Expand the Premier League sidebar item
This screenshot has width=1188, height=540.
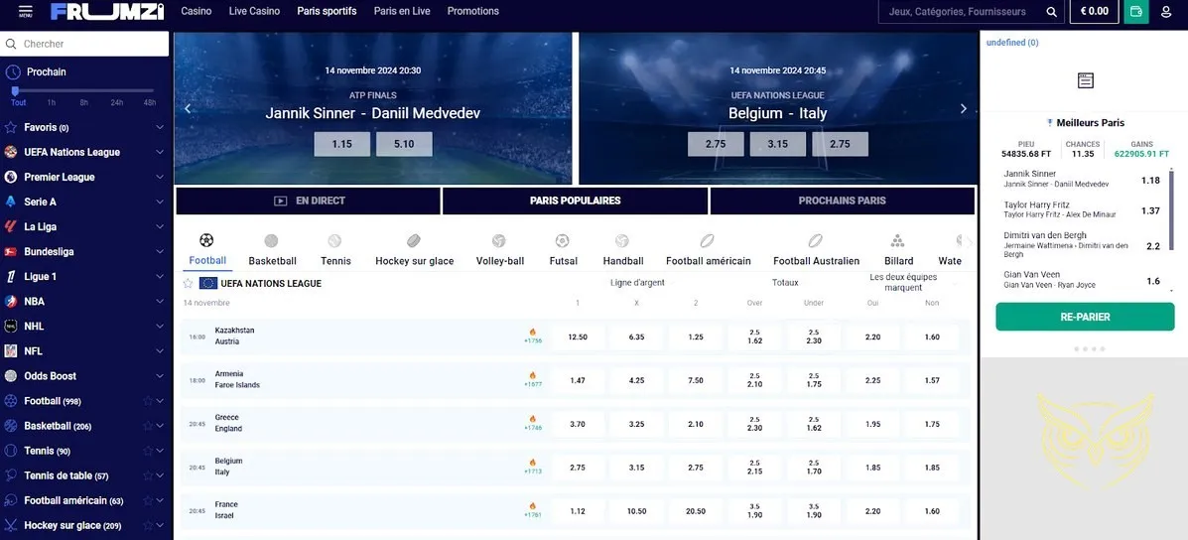(160, 177)
